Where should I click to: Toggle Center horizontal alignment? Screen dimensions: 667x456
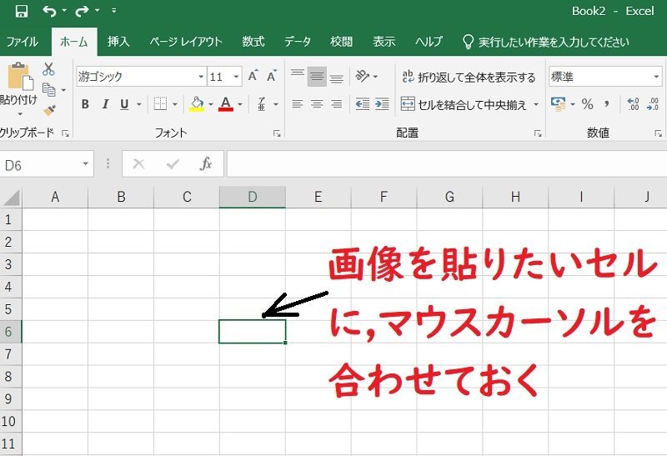point(317,104)
